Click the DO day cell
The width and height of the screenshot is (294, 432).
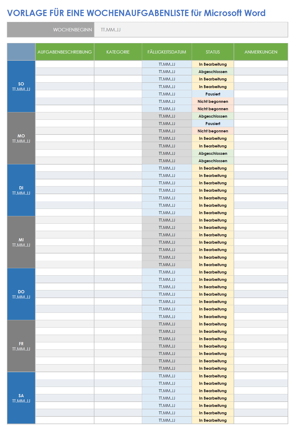click(21, 294)
